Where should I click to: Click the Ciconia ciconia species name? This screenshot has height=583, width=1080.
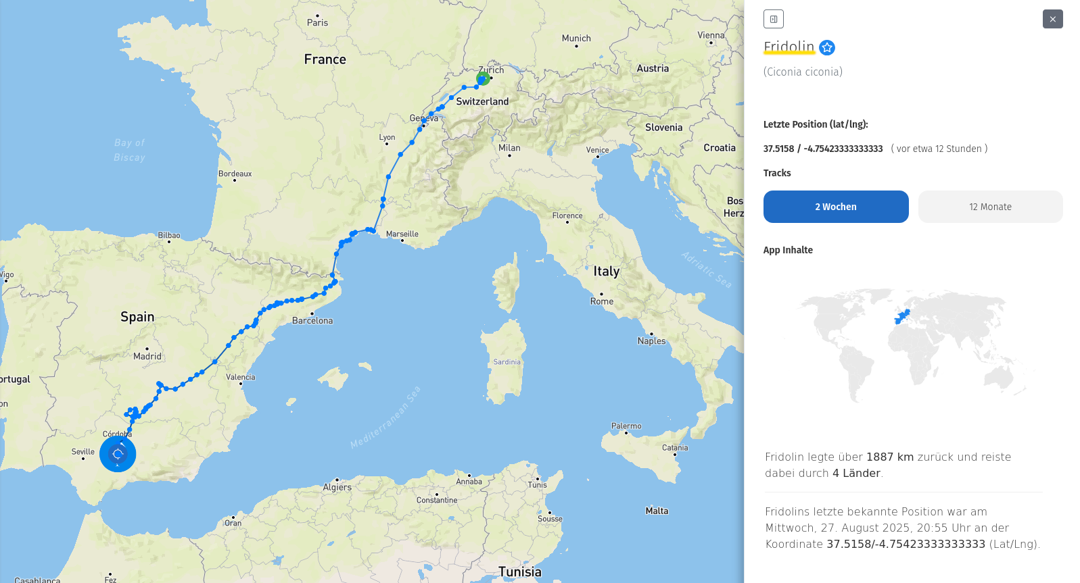tap(803, 72)
